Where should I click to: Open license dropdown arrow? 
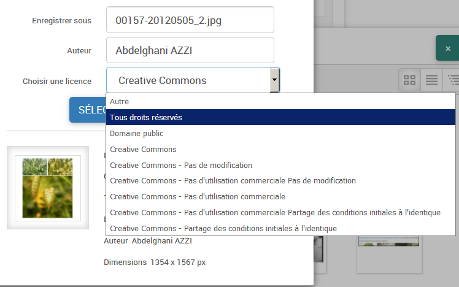[x=275, y=80]
